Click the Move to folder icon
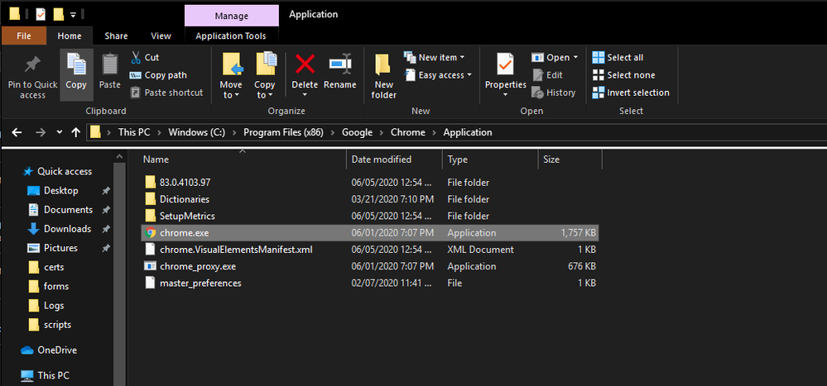The image size is (827, 386). 231,64
